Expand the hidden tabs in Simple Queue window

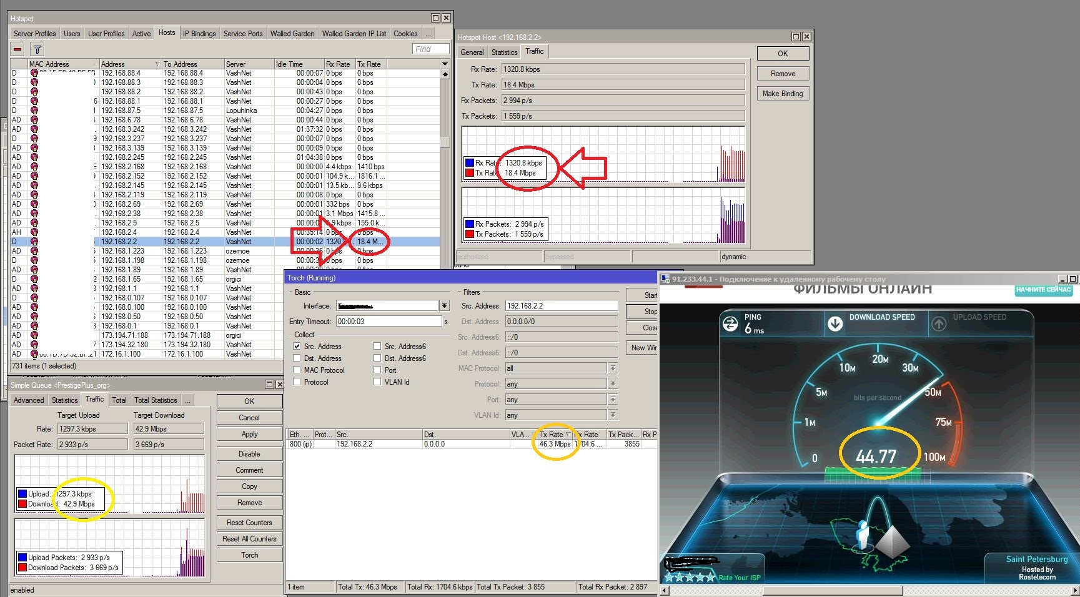[187, 400]
